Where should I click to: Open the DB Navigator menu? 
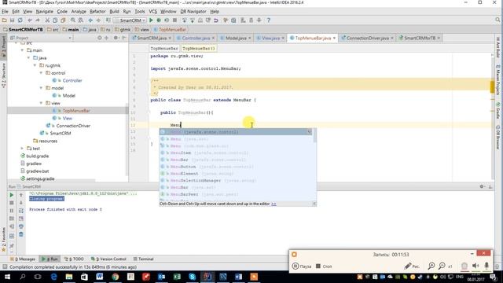tap(193, 12)
